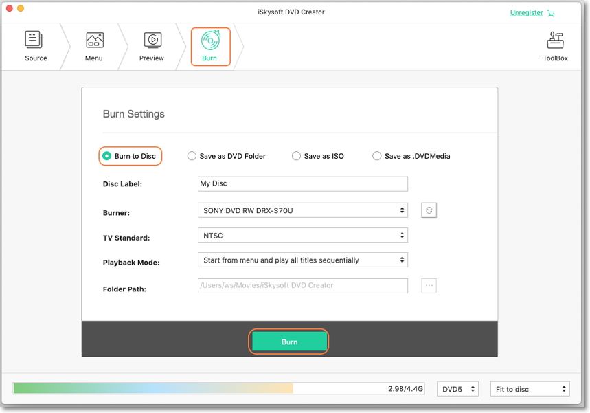Click the Source step icon
This screenshot has height=413, width=590.
click(36, 41)
